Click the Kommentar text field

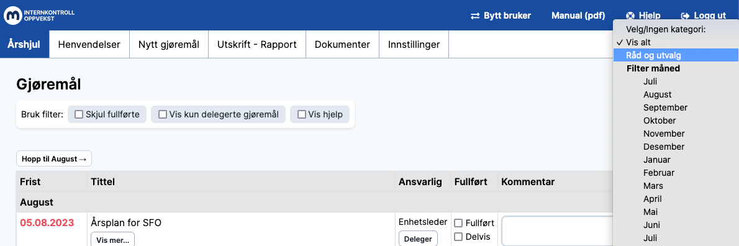558,231
